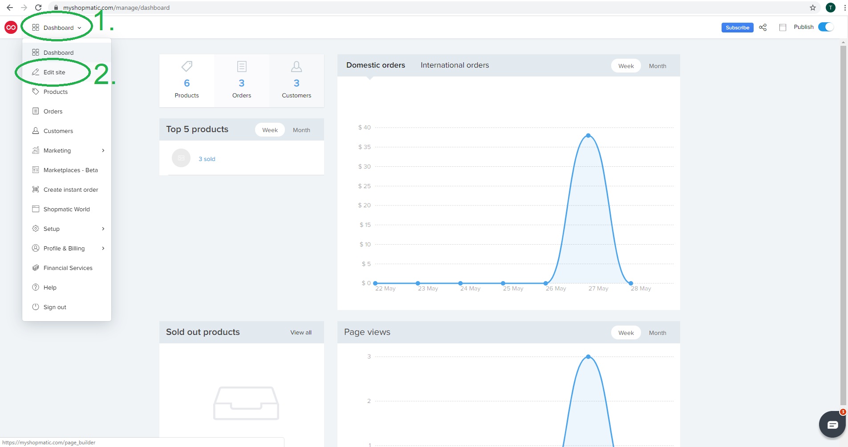Click the product thumbnail placeholder in Top 5
The height and width of the screenshot is (447, 848).
pos(181,158)
